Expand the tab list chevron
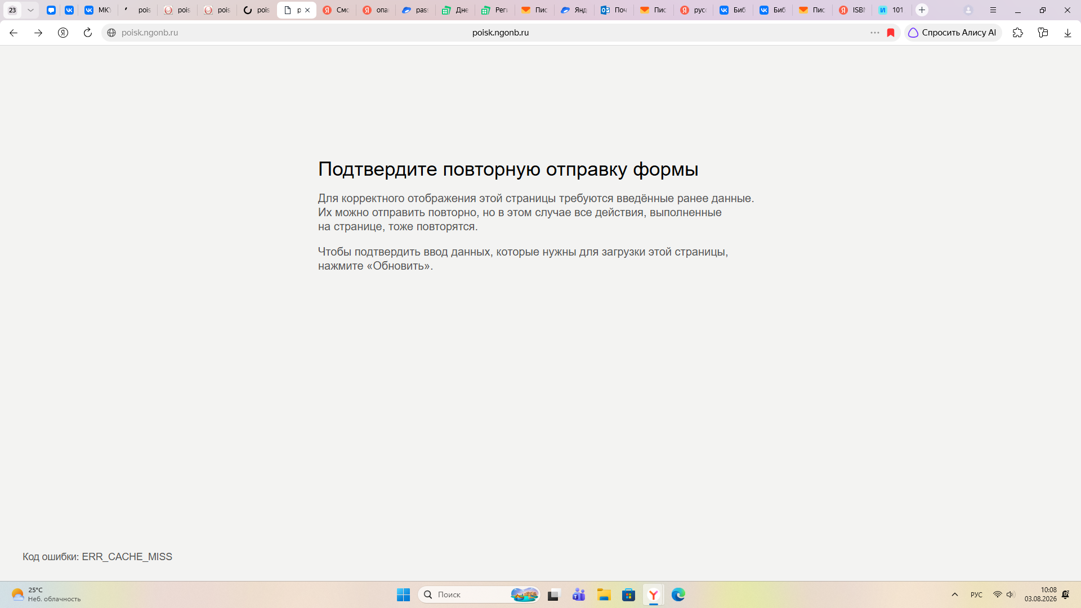This screenshot has width=1081, height=608. pyautogui.click(x=30, y=10)
